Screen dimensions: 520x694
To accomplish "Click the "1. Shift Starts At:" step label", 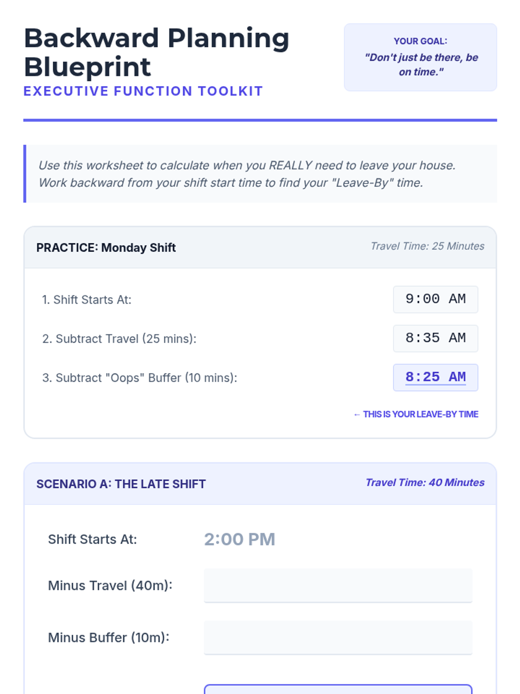I will coord(87,300).
